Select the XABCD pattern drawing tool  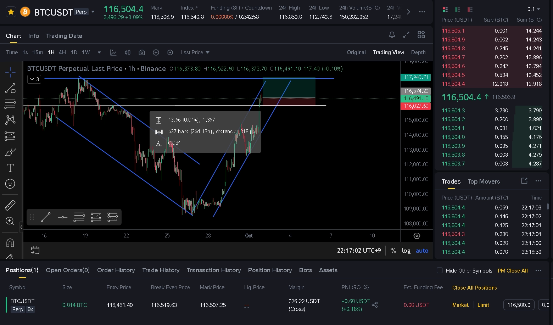pyautogui.click(x=10, y=120)
